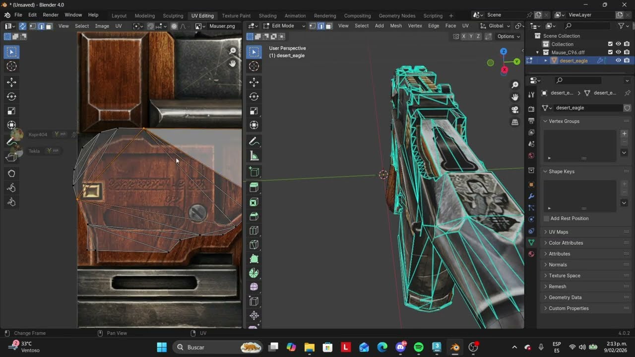The height and width of the screenshot is (357, 635).
Task: Open the Global transform orientation dropdown
Action: point(495,26)
